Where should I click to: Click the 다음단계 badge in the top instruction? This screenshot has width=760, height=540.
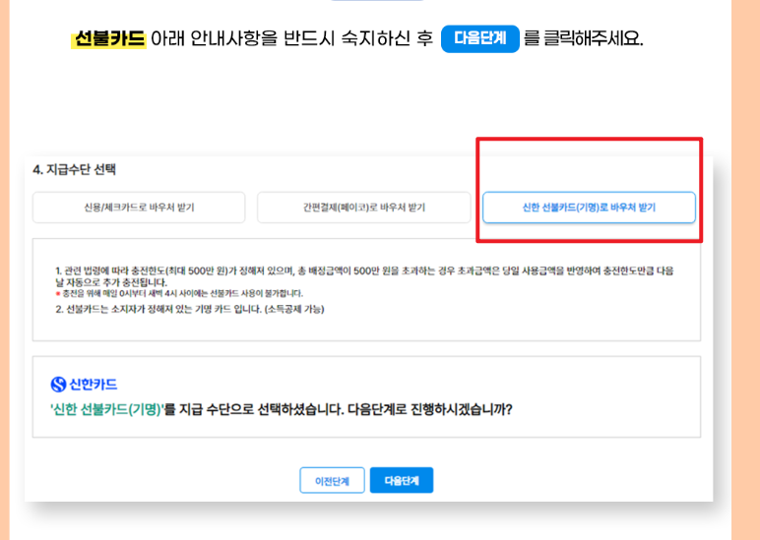pyautogui.click(x=479, y=38)
